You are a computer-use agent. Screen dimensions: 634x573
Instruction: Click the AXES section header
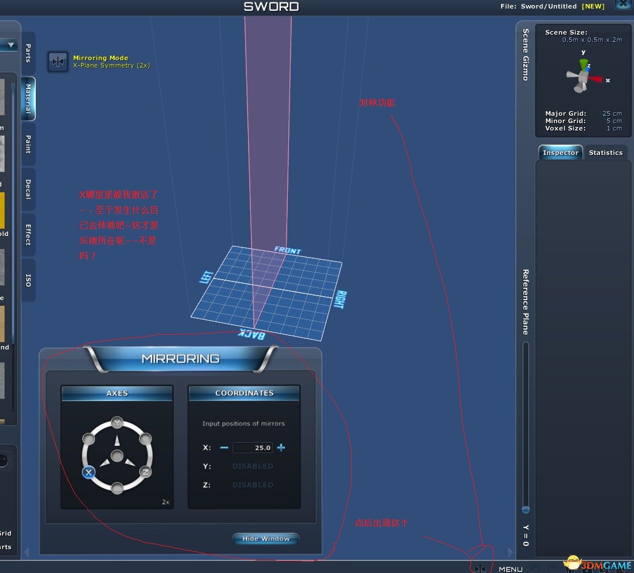(117, 393)
